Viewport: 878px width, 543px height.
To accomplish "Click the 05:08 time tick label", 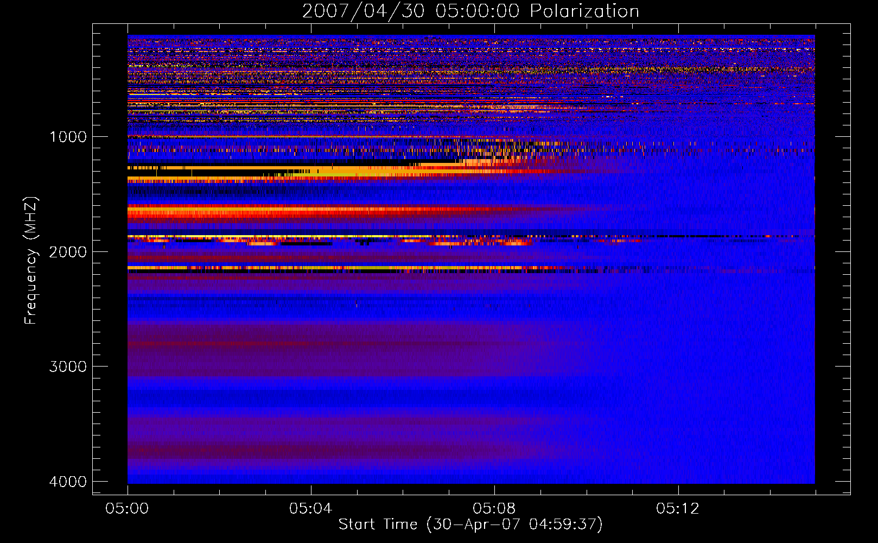I will [494, 509].
